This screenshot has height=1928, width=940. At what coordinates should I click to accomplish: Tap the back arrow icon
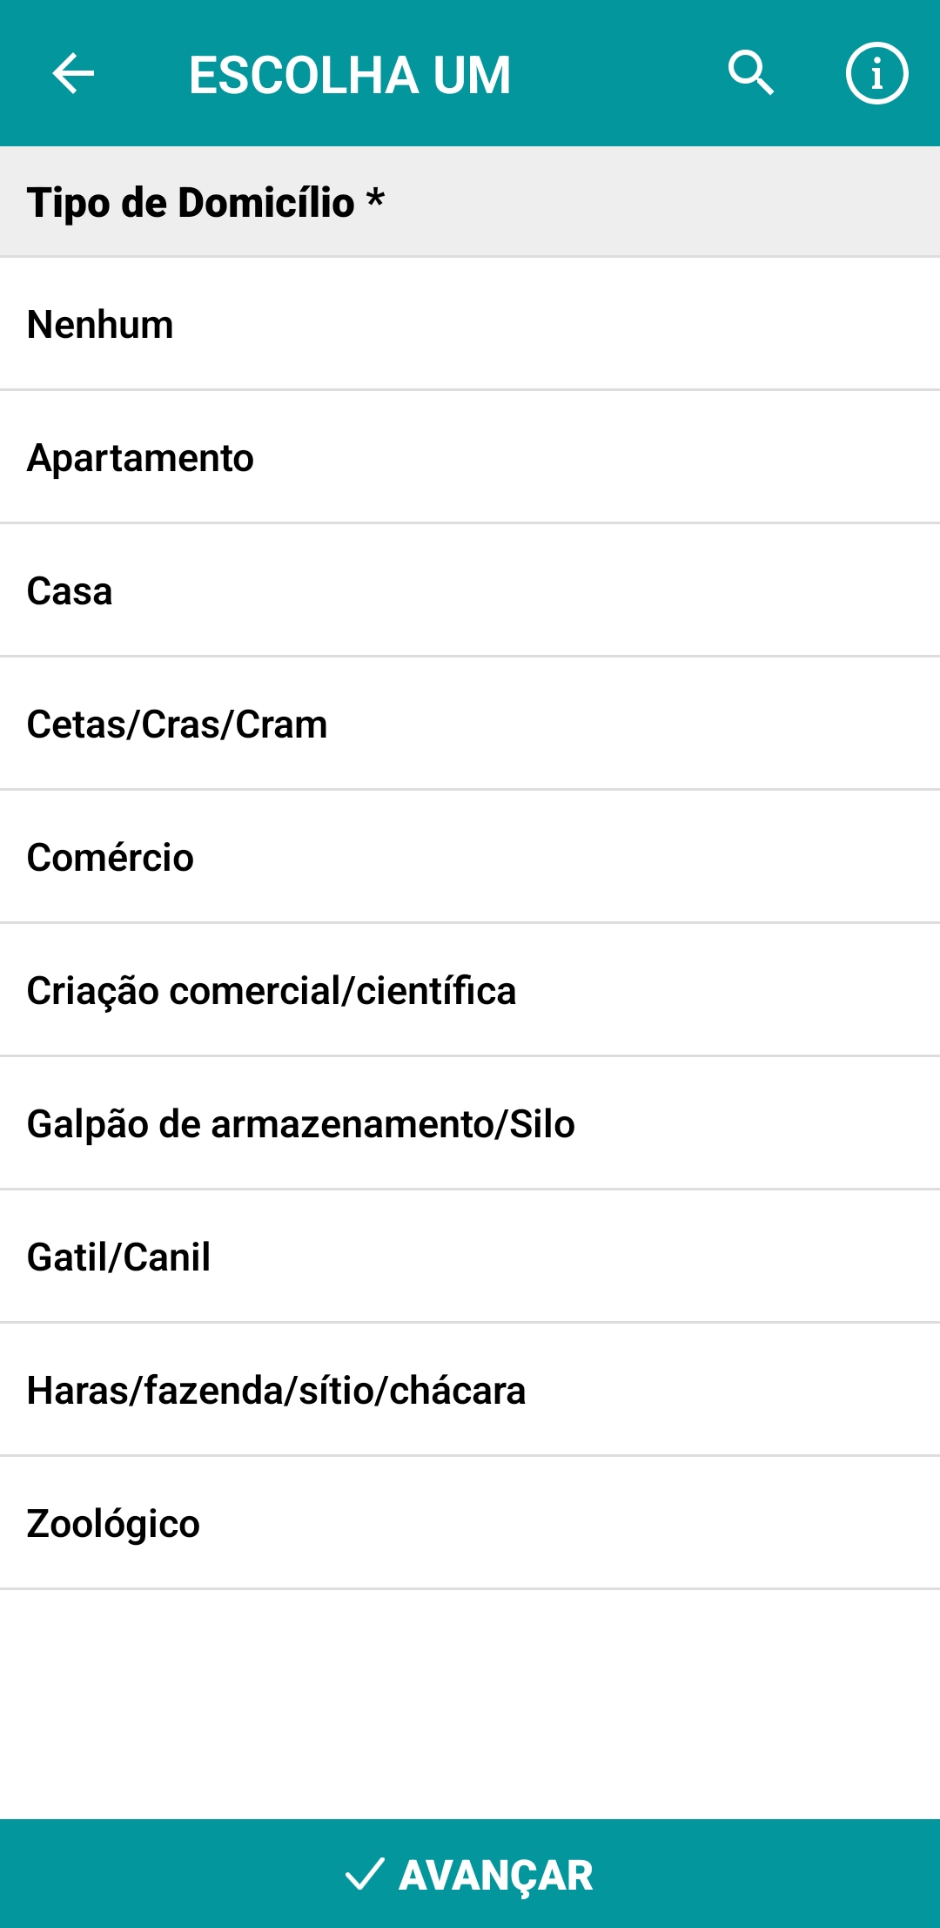(73, 73)
